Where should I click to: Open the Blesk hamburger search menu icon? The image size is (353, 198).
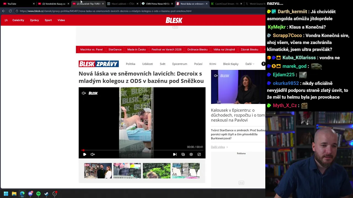(x=6, y=20)
